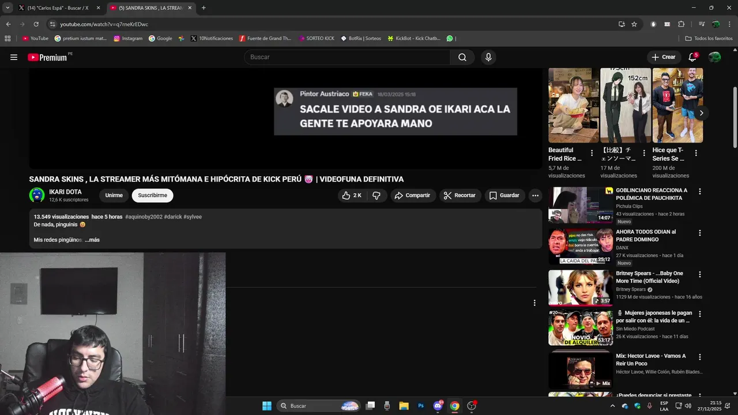
Task: Click the YouTube search field
Action: click(x=347, y=57)
